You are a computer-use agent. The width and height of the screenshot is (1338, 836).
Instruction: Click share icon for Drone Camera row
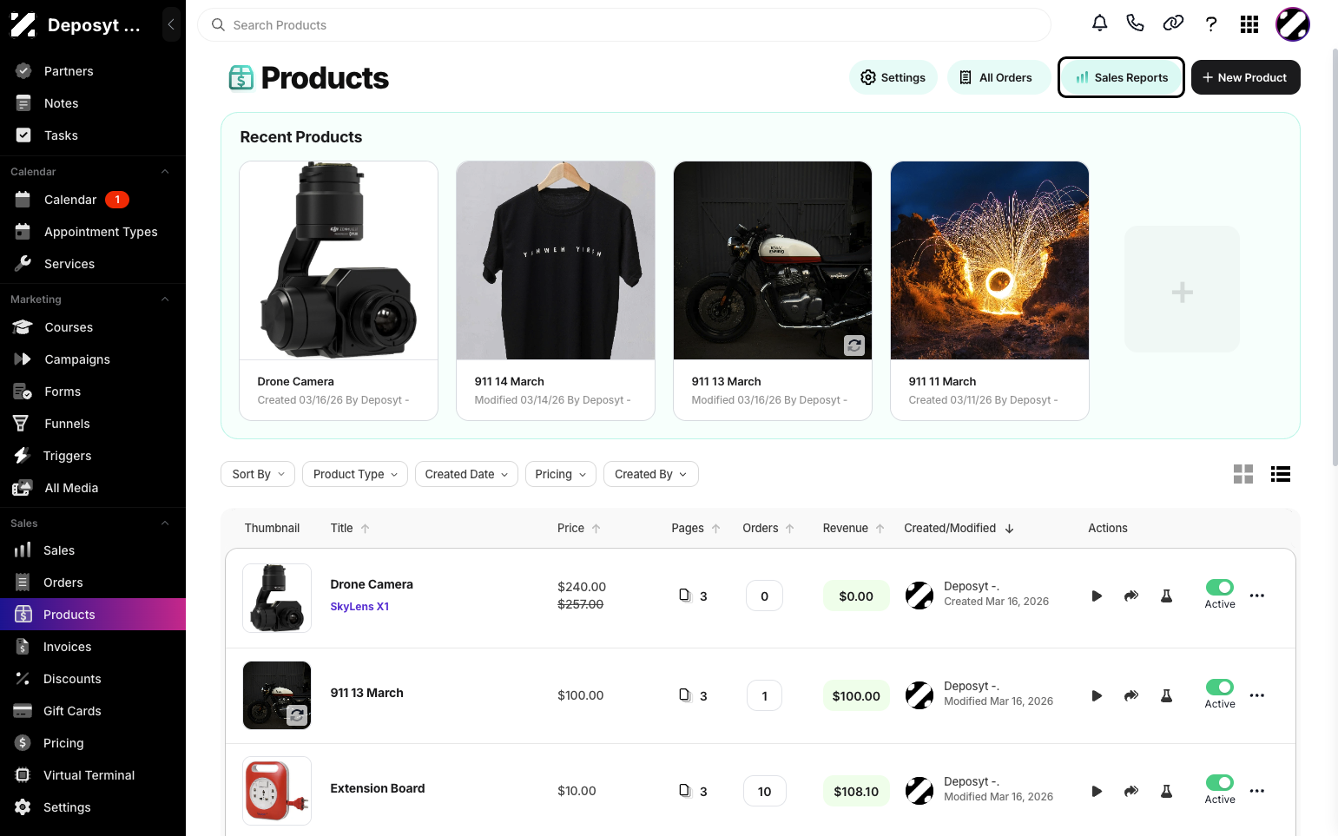[1131, 596]
